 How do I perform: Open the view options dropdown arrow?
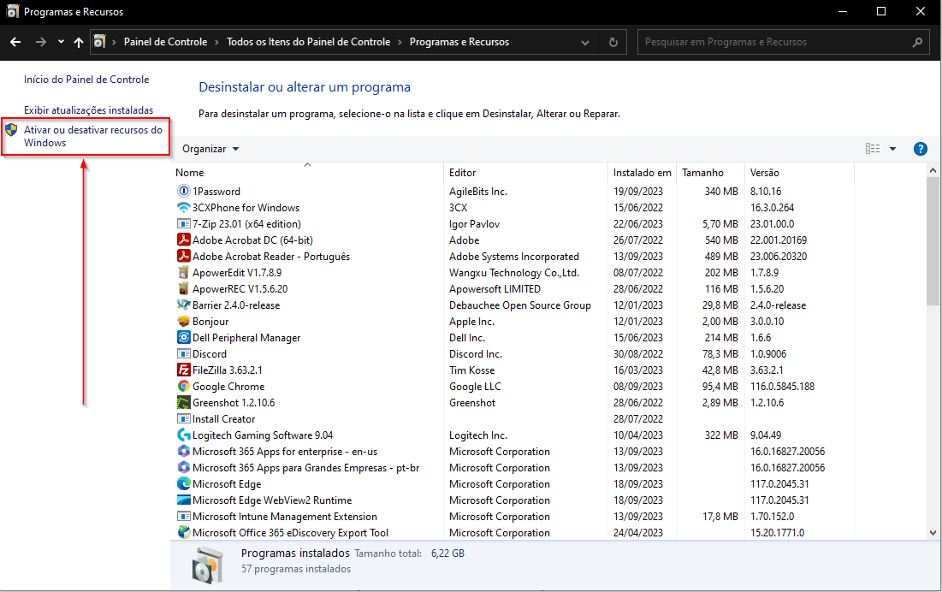tap(892, 149)
